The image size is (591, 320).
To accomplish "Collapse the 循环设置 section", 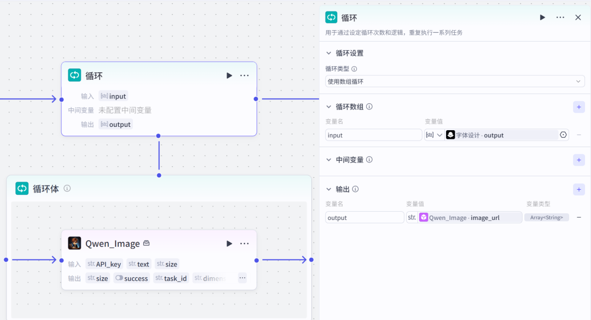I will [329, 53].
